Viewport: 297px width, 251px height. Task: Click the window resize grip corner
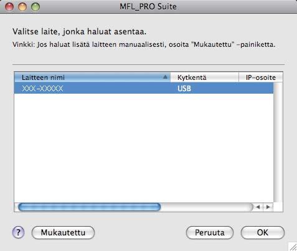(x=293, y=247)
